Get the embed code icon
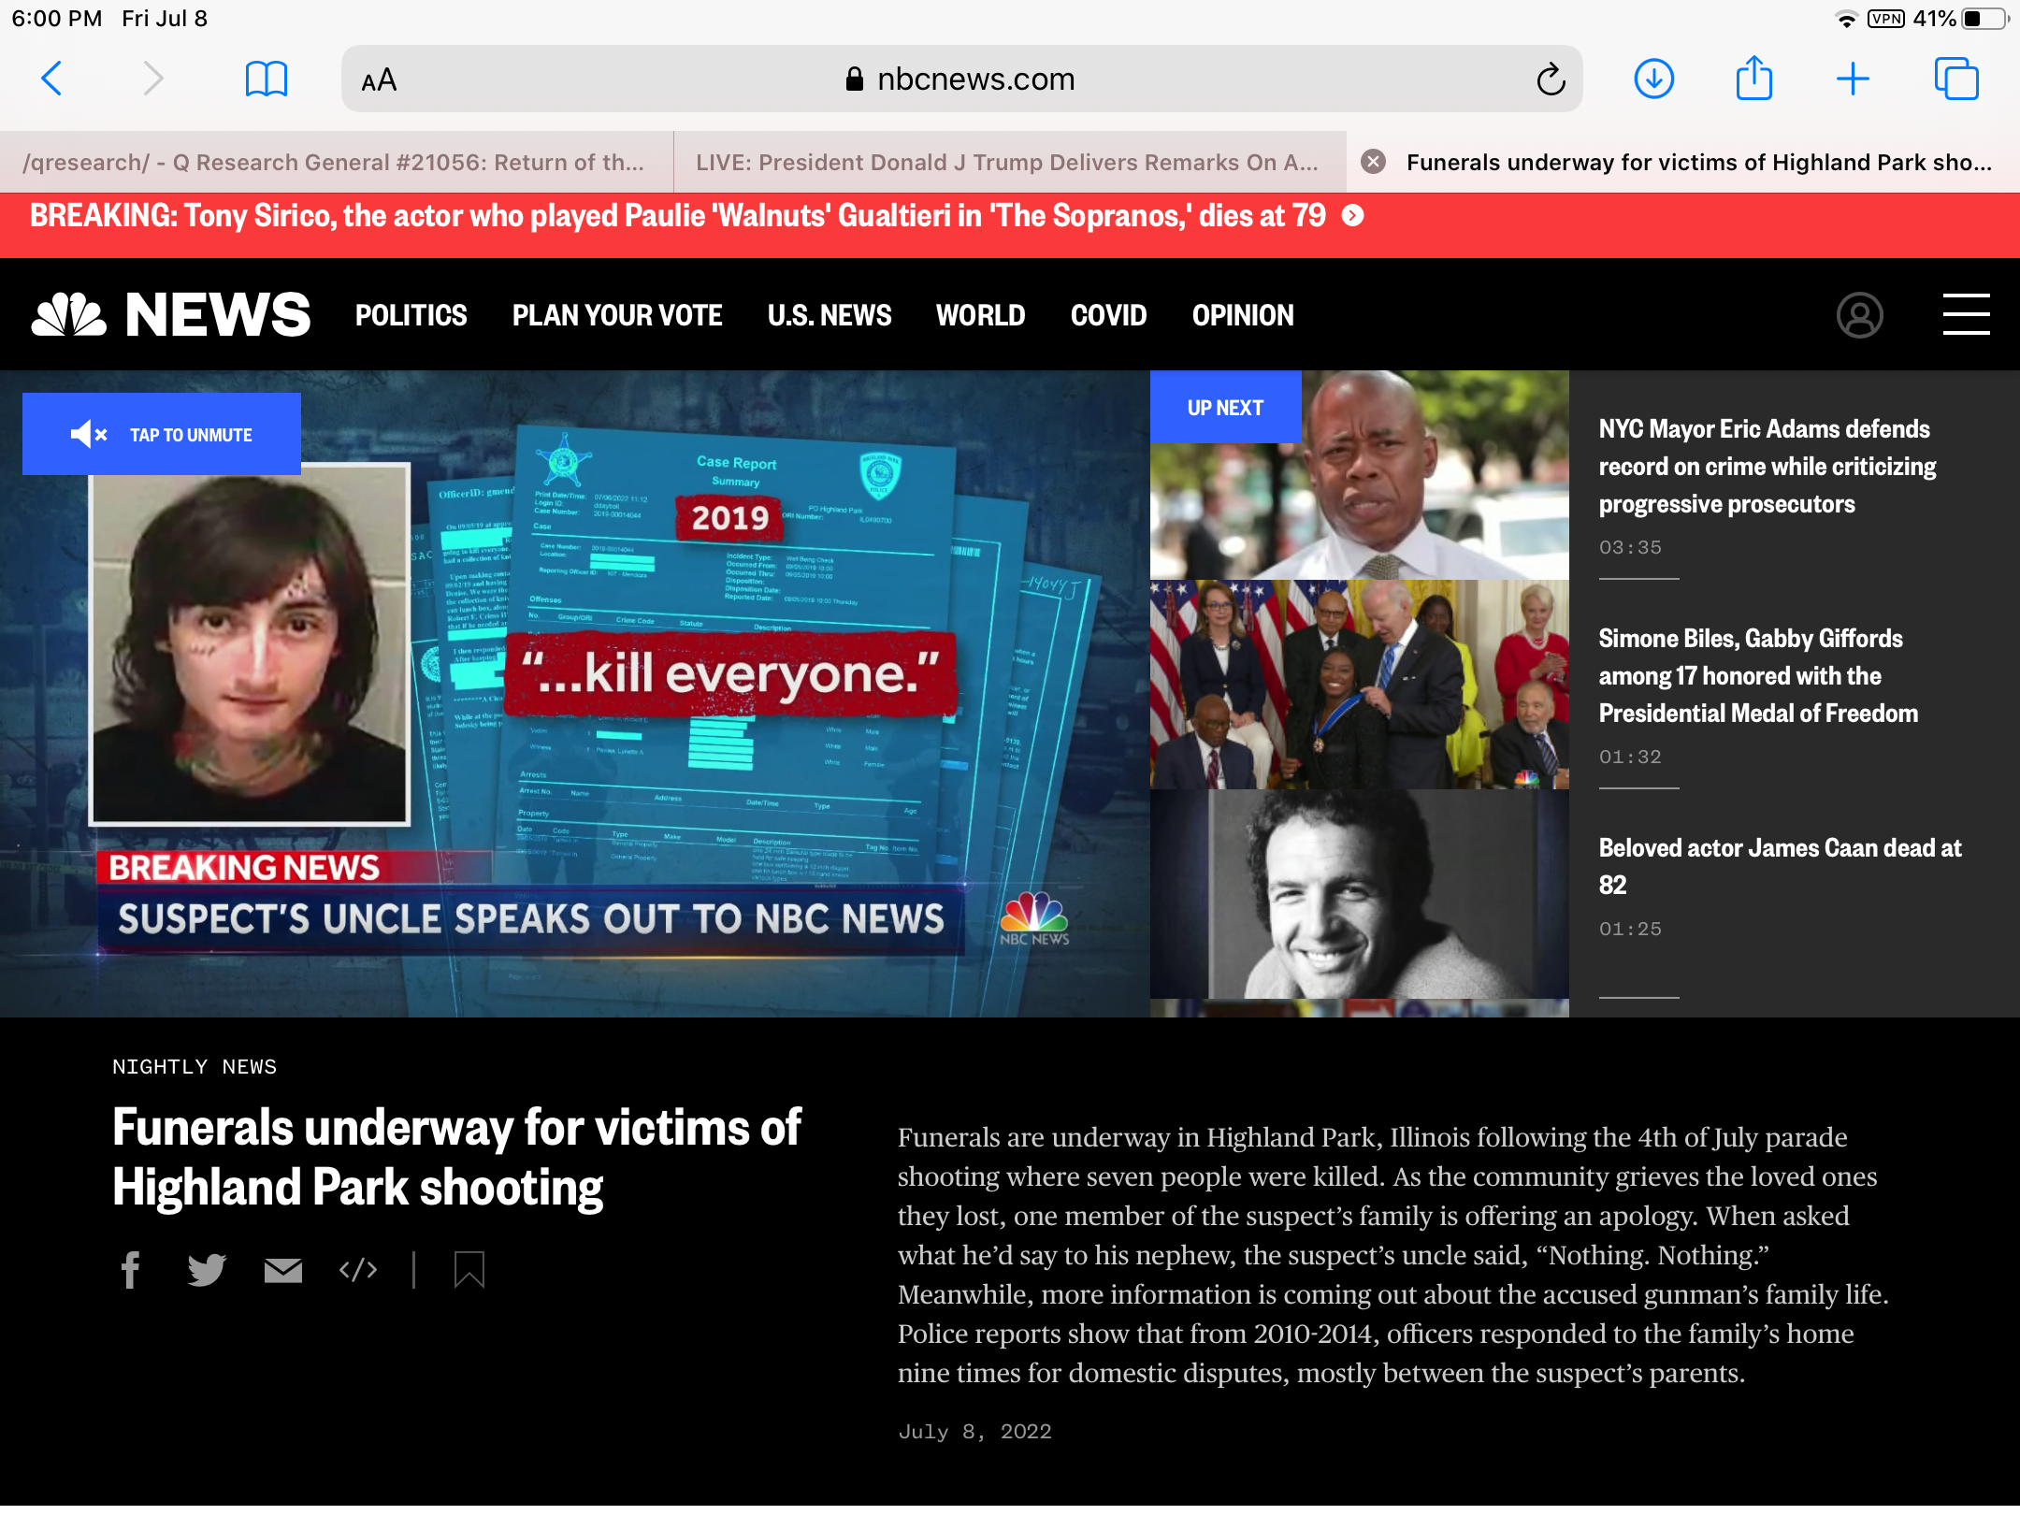This screenshot has width=2020, height=1515. [x=358, y=1270]
